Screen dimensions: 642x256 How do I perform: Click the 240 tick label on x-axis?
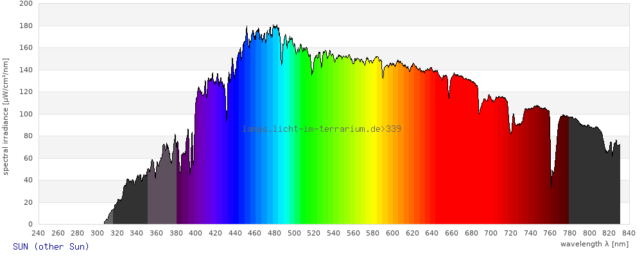[x=38, y=234]
